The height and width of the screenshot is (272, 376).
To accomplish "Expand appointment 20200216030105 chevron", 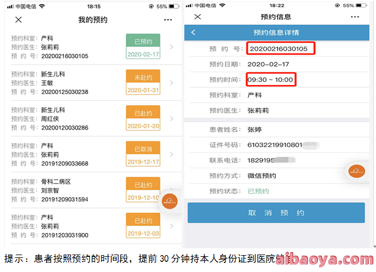I will [171, 47].
